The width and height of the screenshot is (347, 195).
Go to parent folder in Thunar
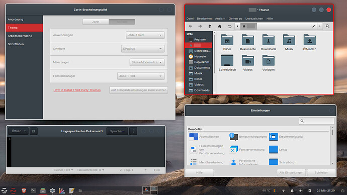pos(210,26)
